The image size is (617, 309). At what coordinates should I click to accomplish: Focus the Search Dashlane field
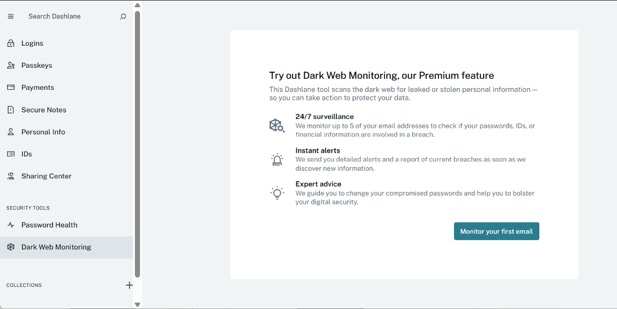[66, 17]
